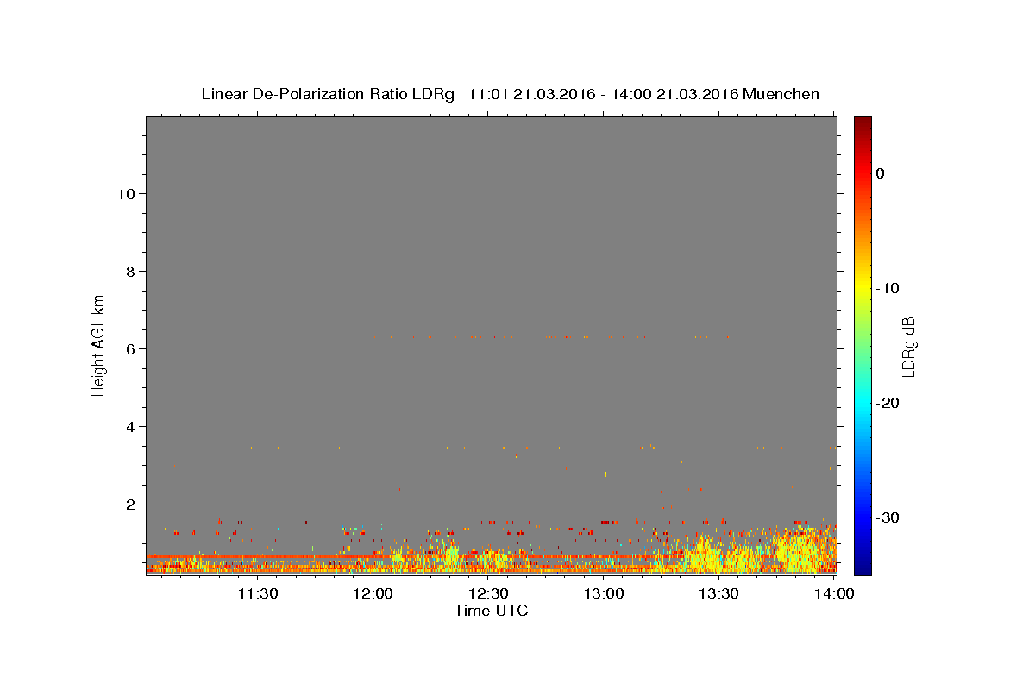Click the height tick label 6
1035x690 pixels.
point(129,348)
